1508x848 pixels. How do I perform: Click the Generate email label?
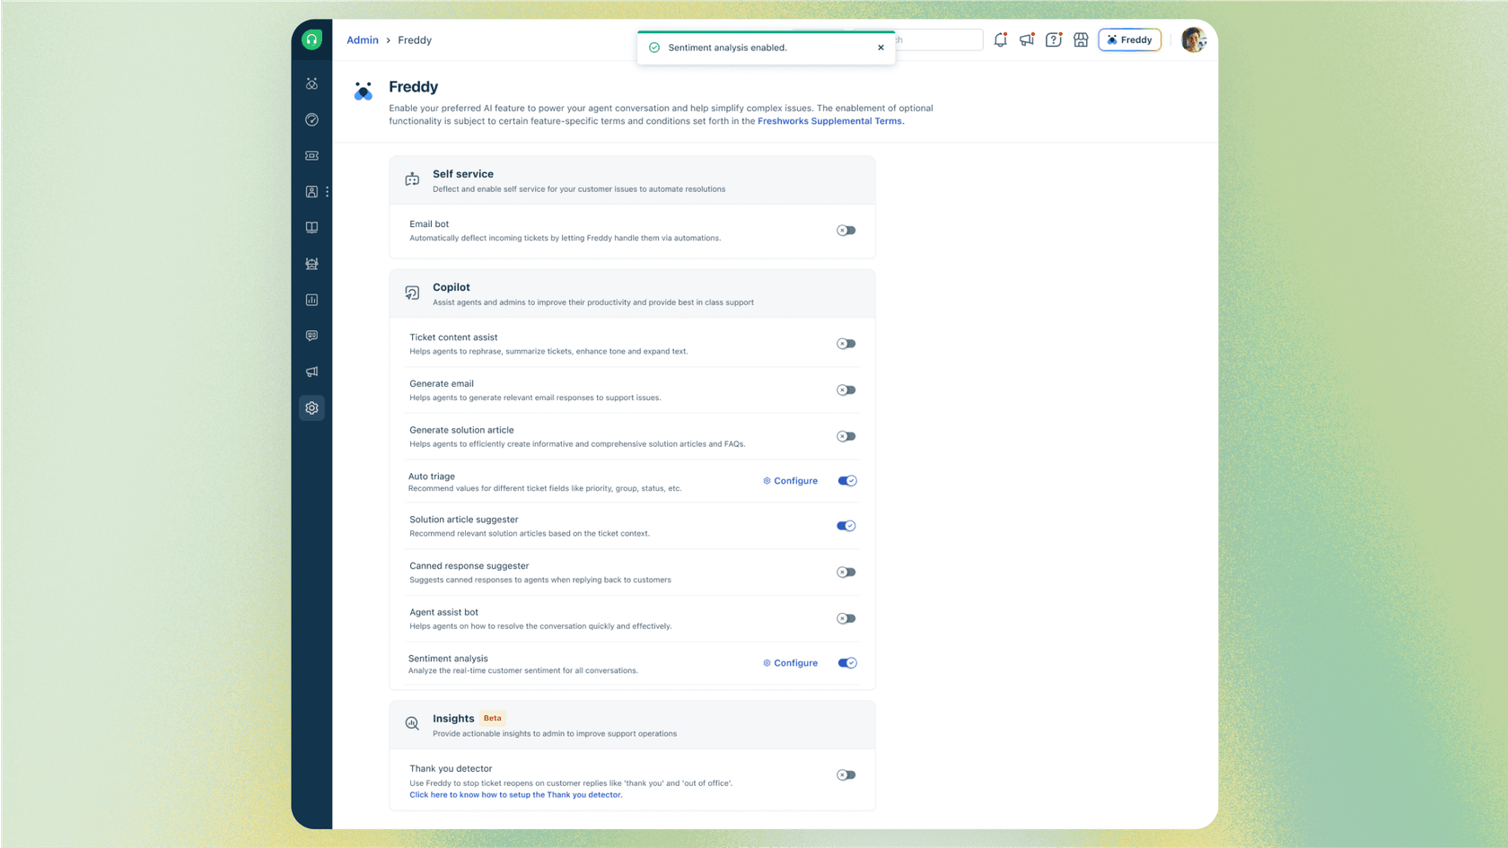pos(442,384)
